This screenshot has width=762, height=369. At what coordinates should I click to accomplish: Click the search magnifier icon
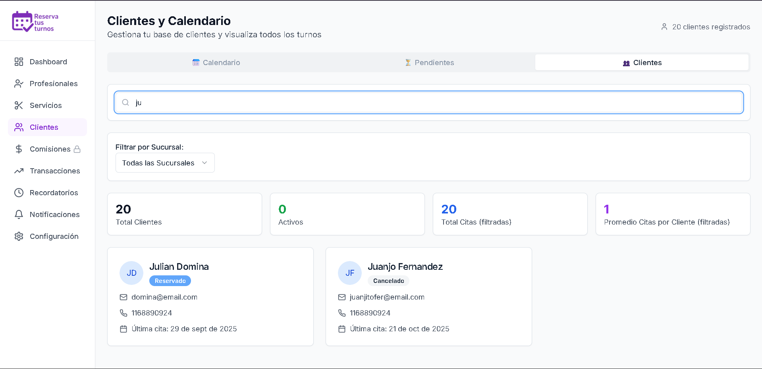click(x=125, y=102)
